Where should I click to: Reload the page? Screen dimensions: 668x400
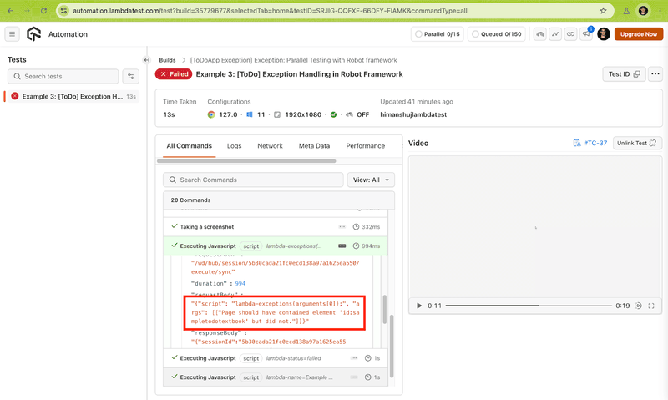point(43,11)
